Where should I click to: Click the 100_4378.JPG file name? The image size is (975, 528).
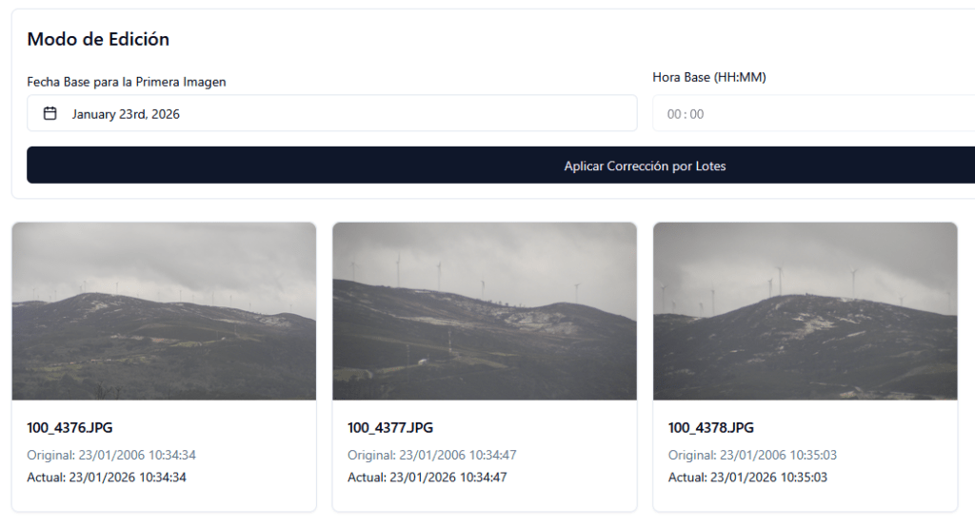click(x=711, y=428)
